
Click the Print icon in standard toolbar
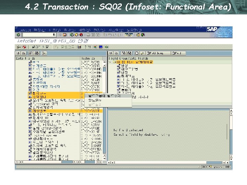[x=89, y=35]
